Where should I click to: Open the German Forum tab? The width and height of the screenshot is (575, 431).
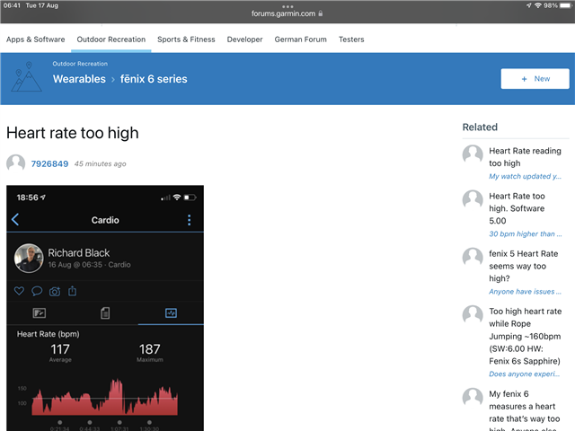click(300, 40)
